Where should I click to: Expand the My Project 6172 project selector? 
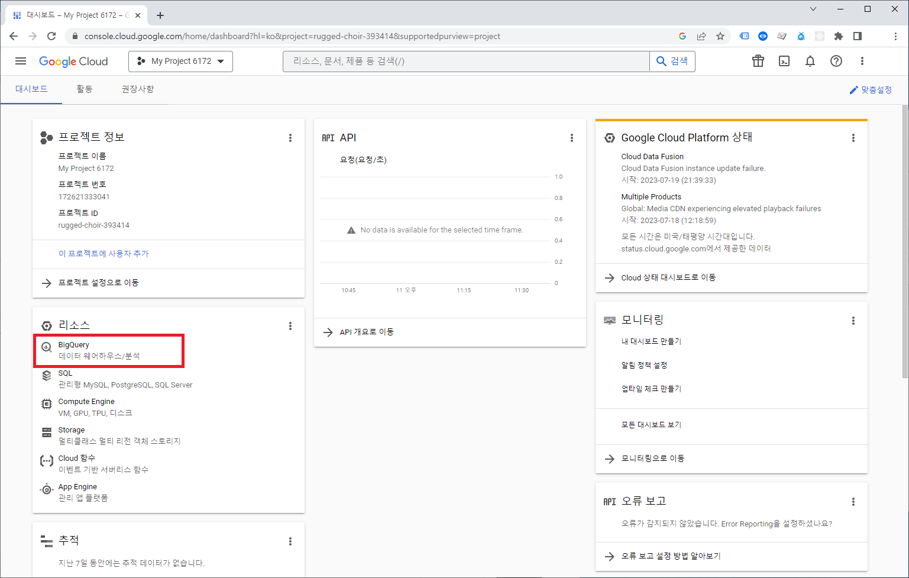(180, 61)
